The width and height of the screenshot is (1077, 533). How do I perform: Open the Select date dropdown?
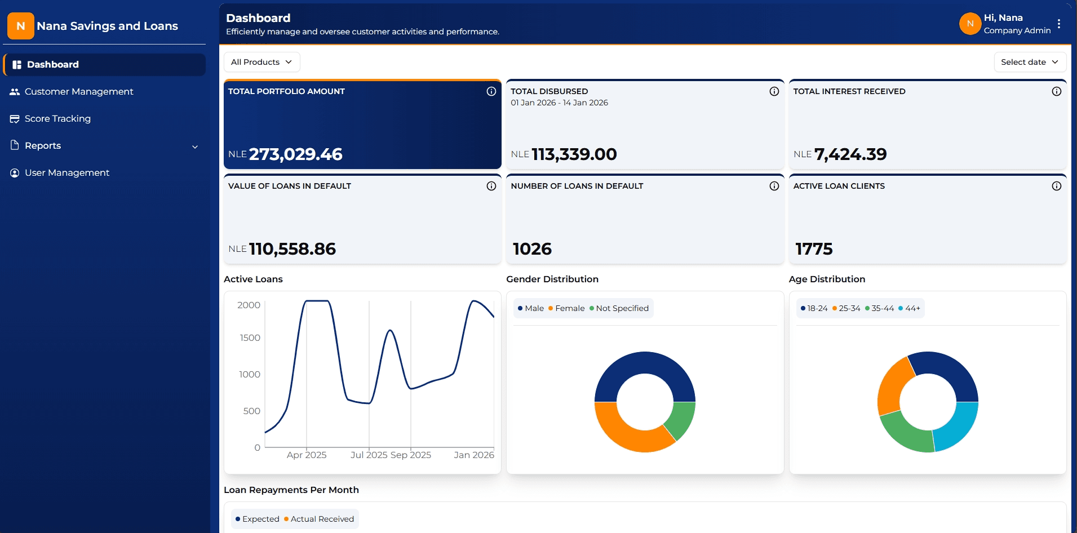pos(1029,62)
